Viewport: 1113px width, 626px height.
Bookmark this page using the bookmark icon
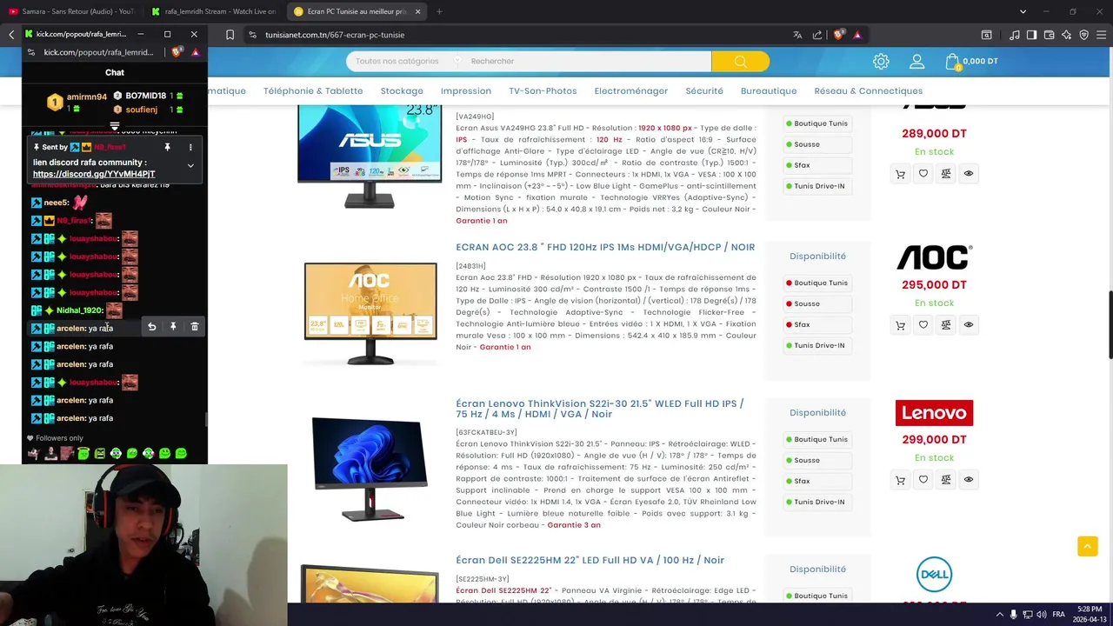point(230,35)
